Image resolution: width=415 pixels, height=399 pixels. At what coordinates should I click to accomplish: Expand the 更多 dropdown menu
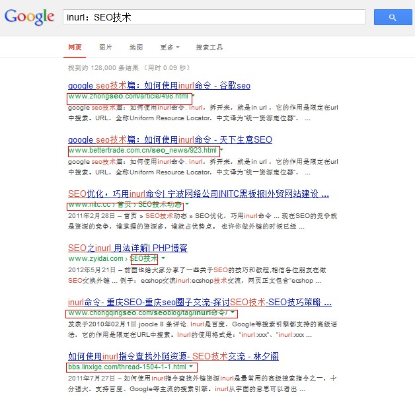pyautogui.click(x=170, y=48)
